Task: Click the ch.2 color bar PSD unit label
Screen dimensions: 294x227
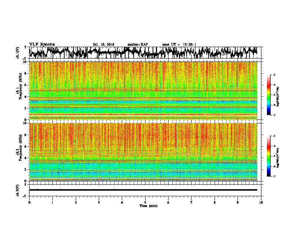Action: point(278,158)
